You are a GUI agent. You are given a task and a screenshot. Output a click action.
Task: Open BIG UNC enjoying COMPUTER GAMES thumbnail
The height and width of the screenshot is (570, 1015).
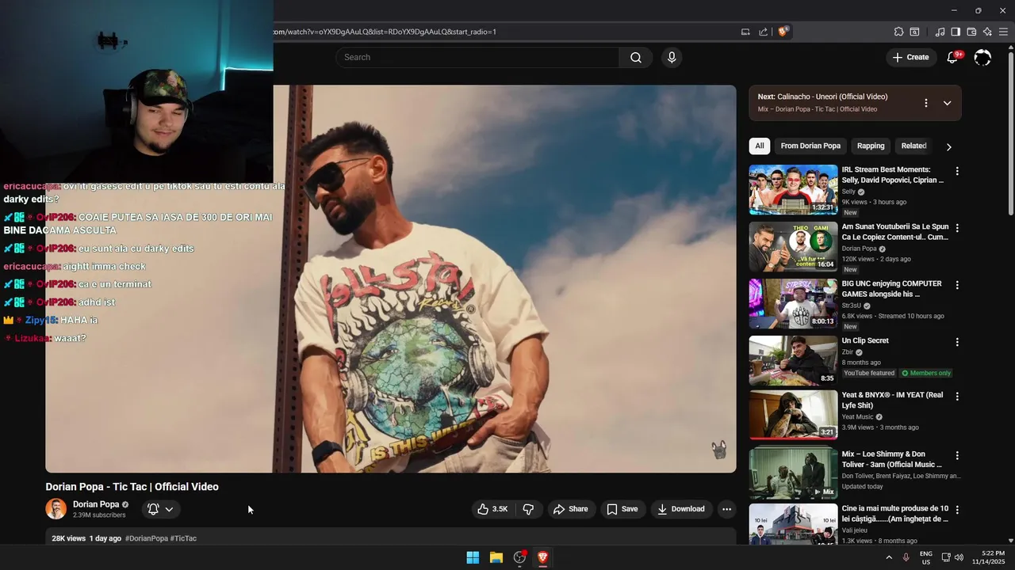[x=793, y=303]
